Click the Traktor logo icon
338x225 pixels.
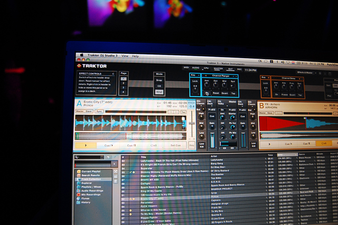coord(80,65)
